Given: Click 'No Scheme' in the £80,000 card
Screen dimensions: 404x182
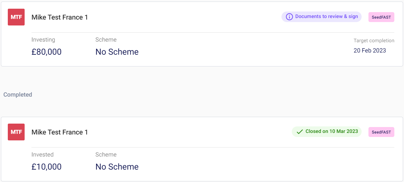Looking at the screenshot, I should point(117,52).
